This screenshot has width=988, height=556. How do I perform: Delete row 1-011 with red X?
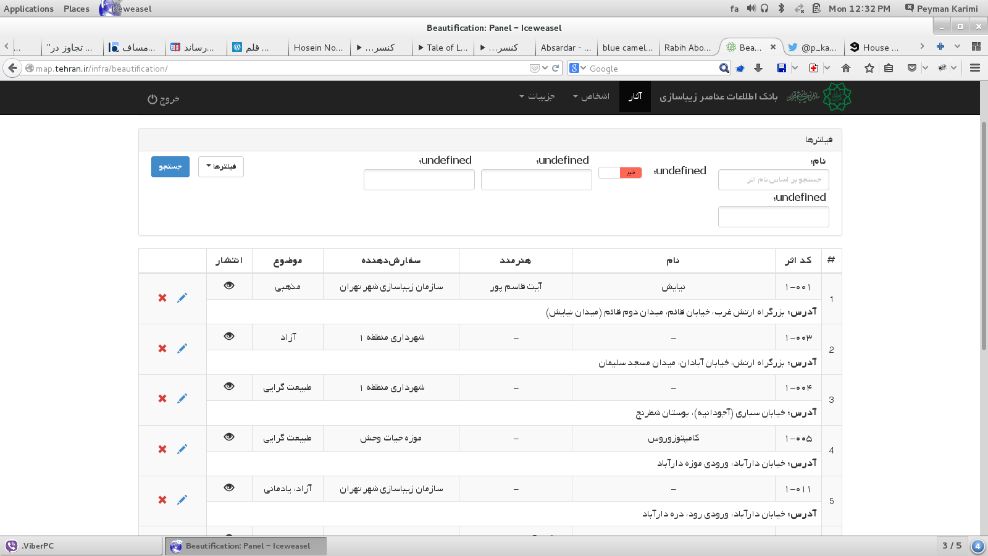[162, 500]
